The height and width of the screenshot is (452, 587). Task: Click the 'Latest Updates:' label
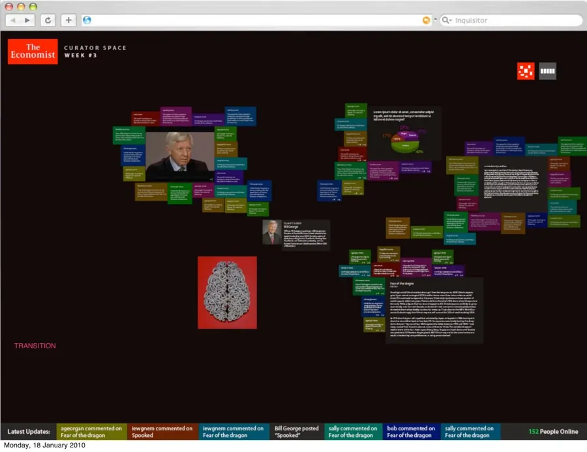(29, 431)
